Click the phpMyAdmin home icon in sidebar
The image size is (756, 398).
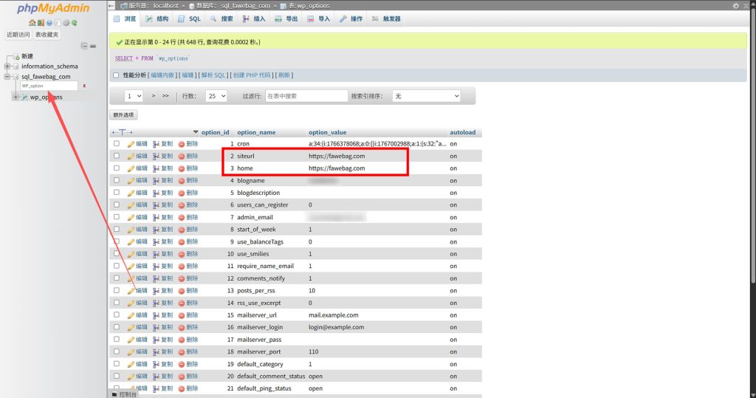(32, 23)
